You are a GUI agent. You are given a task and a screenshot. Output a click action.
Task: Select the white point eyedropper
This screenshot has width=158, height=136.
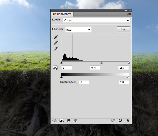point(56,49)
